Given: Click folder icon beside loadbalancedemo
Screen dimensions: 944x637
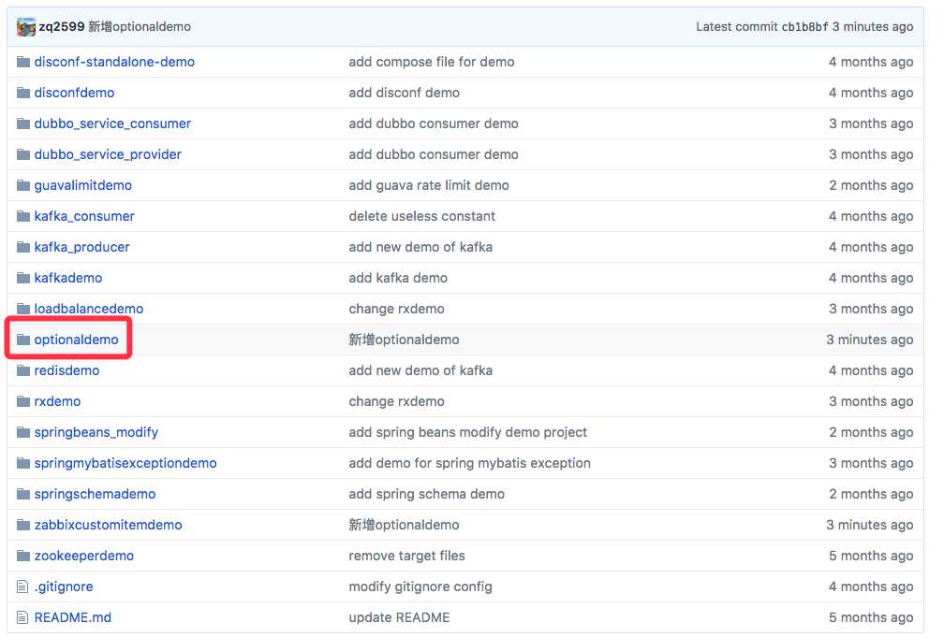Looking at the screenshot, I should [23, 309].
